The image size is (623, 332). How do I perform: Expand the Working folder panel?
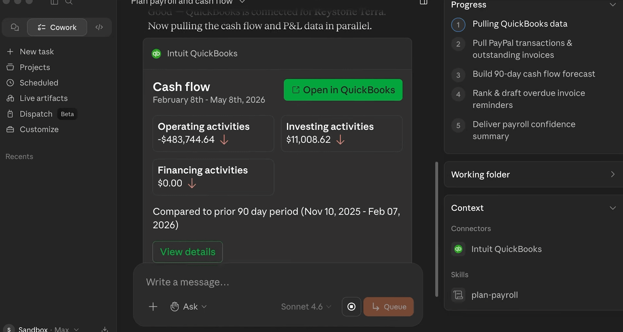pyautogui.click(x=533, y=174)
